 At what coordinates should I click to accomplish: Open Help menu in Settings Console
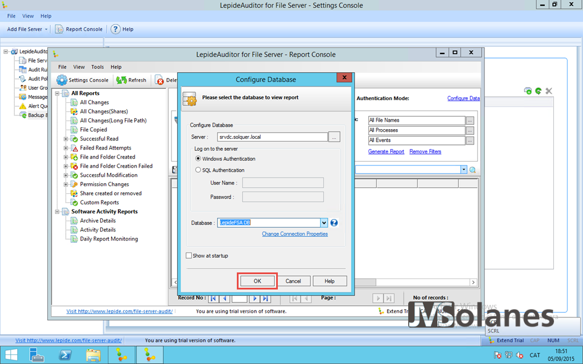click(46, 16)
